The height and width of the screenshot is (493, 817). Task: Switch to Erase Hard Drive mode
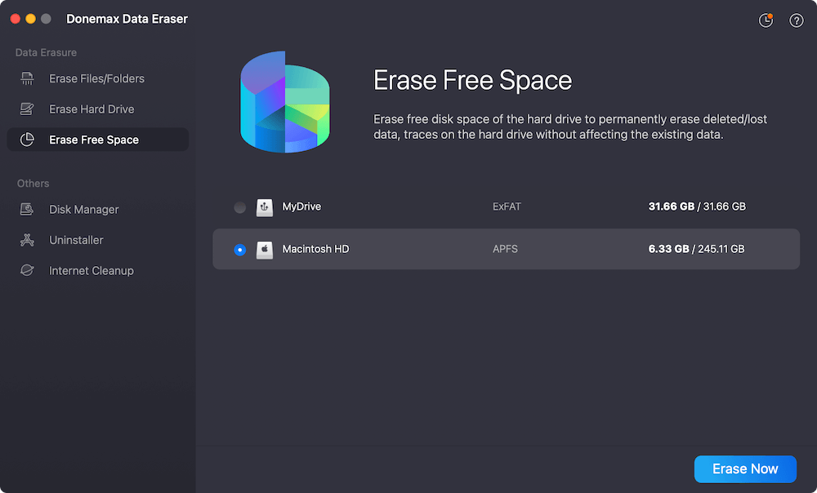[92, 109]
